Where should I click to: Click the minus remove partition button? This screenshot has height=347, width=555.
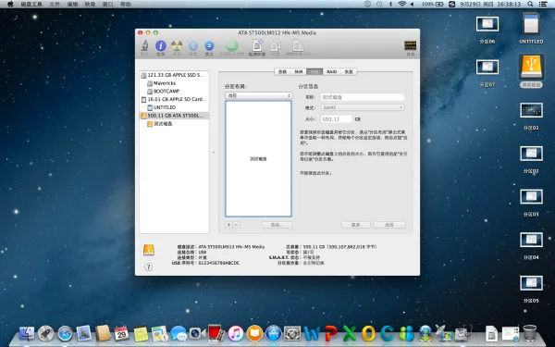click(237, 225)
